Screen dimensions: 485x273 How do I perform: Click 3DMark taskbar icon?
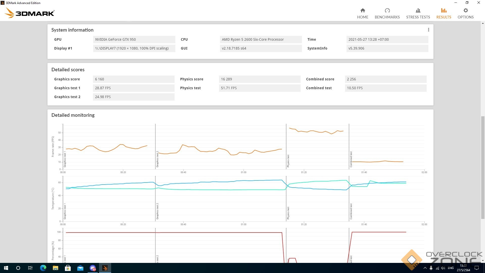(x=105, y=268)
